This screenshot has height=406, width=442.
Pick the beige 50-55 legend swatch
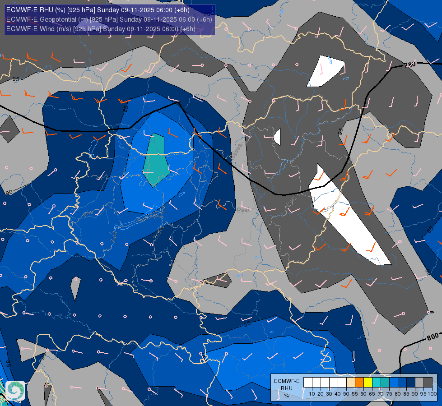click(351, 383)
